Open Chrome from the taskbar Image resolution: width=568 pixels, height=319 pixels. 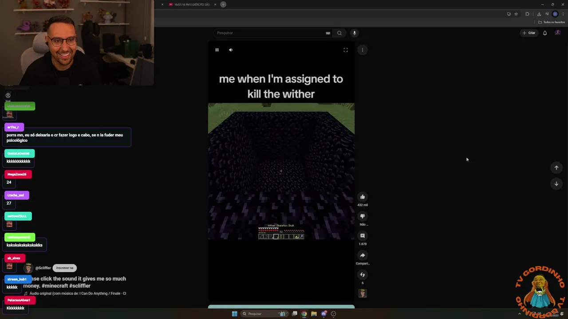[304, 314]
